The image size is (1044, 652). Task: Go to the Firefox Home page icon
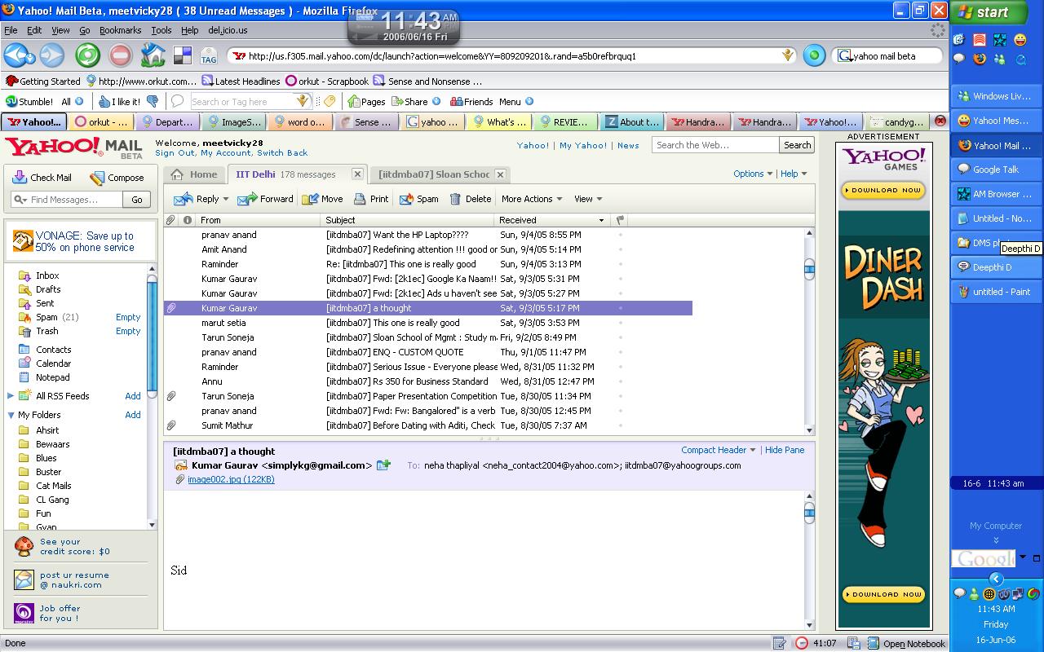(153, 55)
